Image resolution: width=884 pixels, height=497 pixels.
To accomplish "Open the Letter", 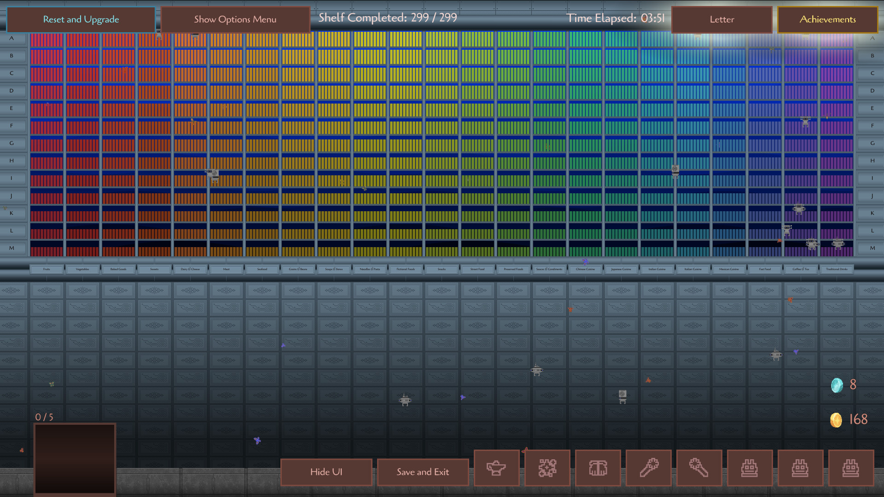I will 721,19.
